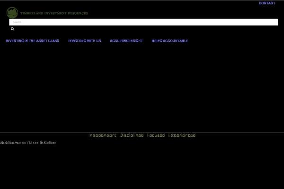The height and width of the screenshot is (189, 284).
Task: Click the Timberland Investment Resources wordmark
Action: [x=53, y=13]
